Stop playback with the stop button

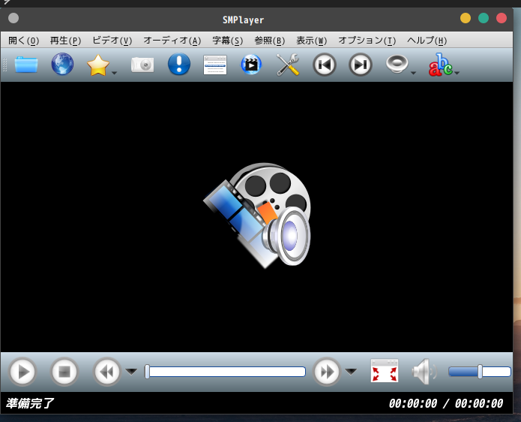click(64, 372)
